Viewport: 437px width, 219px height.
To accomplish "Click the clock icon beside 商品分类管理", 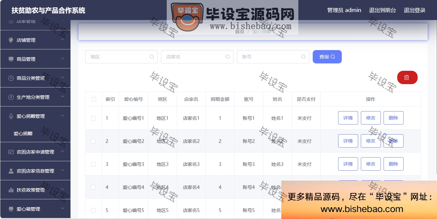I will 11,78.
